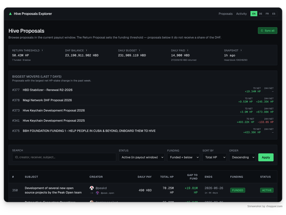Open proposal 350 Peak Open team subject
The width and height of the screenshot is (286, 215).
[53, 190]
